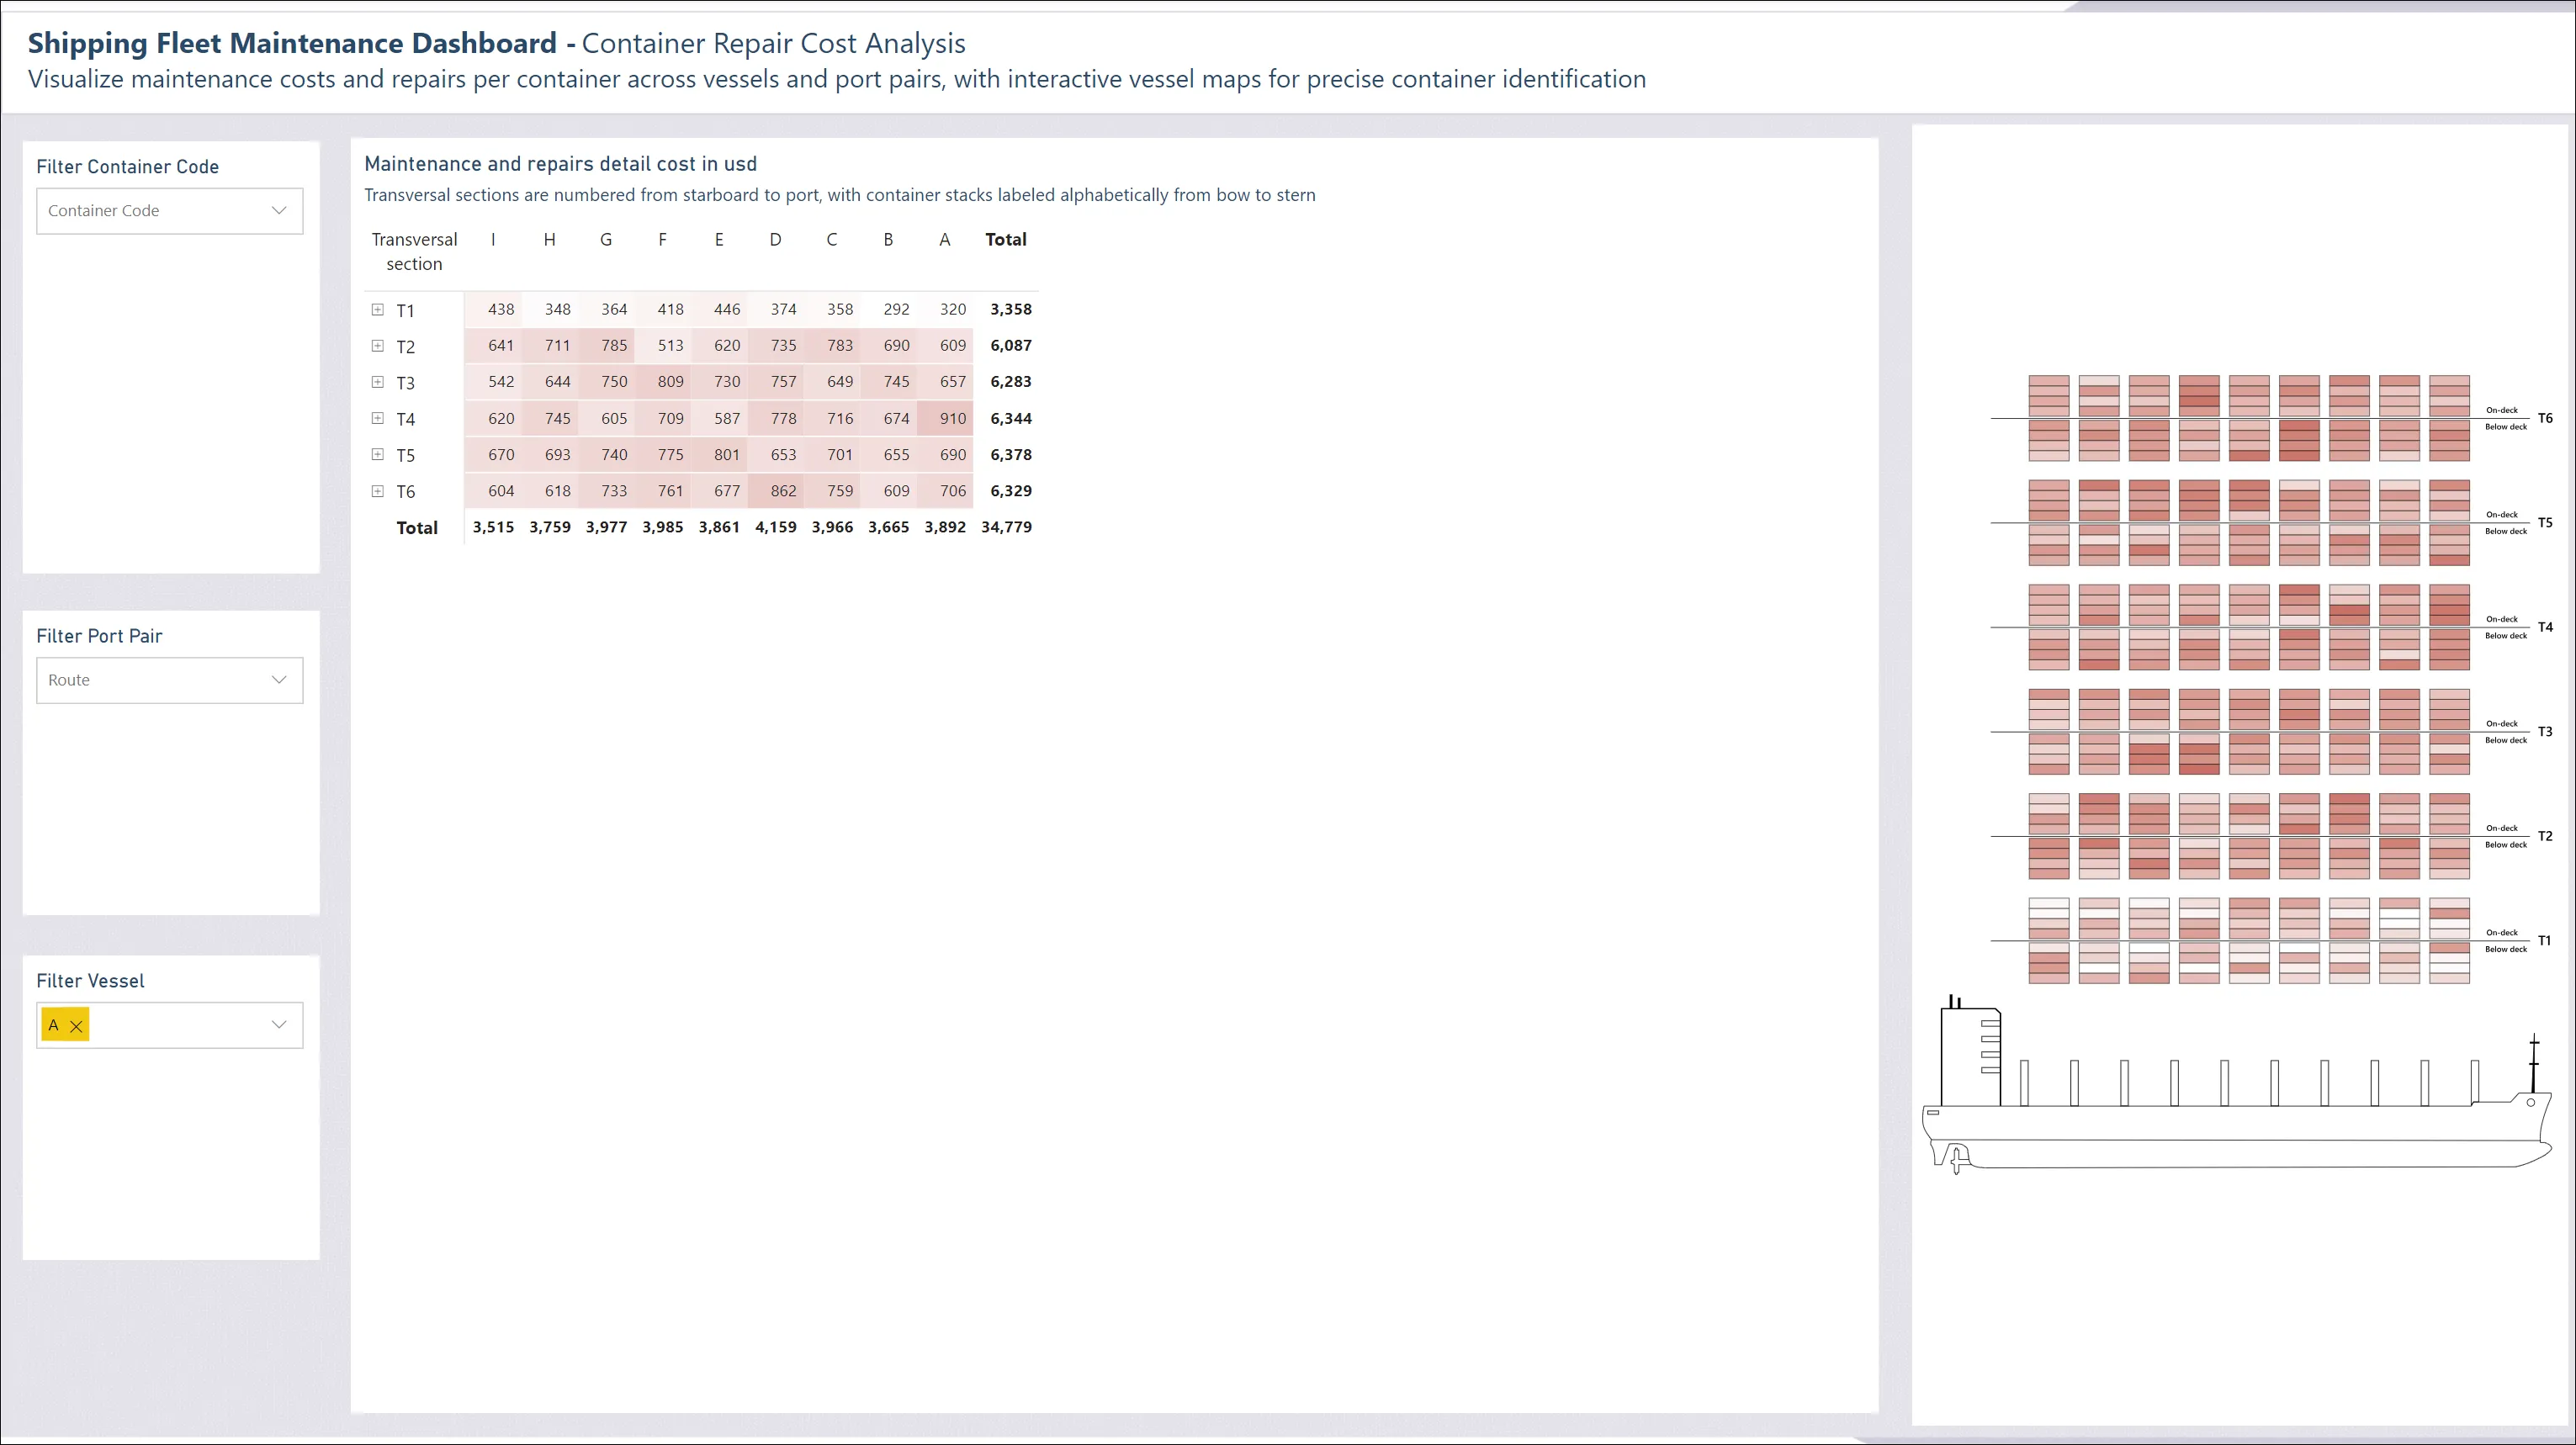Remove vessel A filter chip
Viewport: 2576px width, 1445px height.
(x=76, y=1026)
